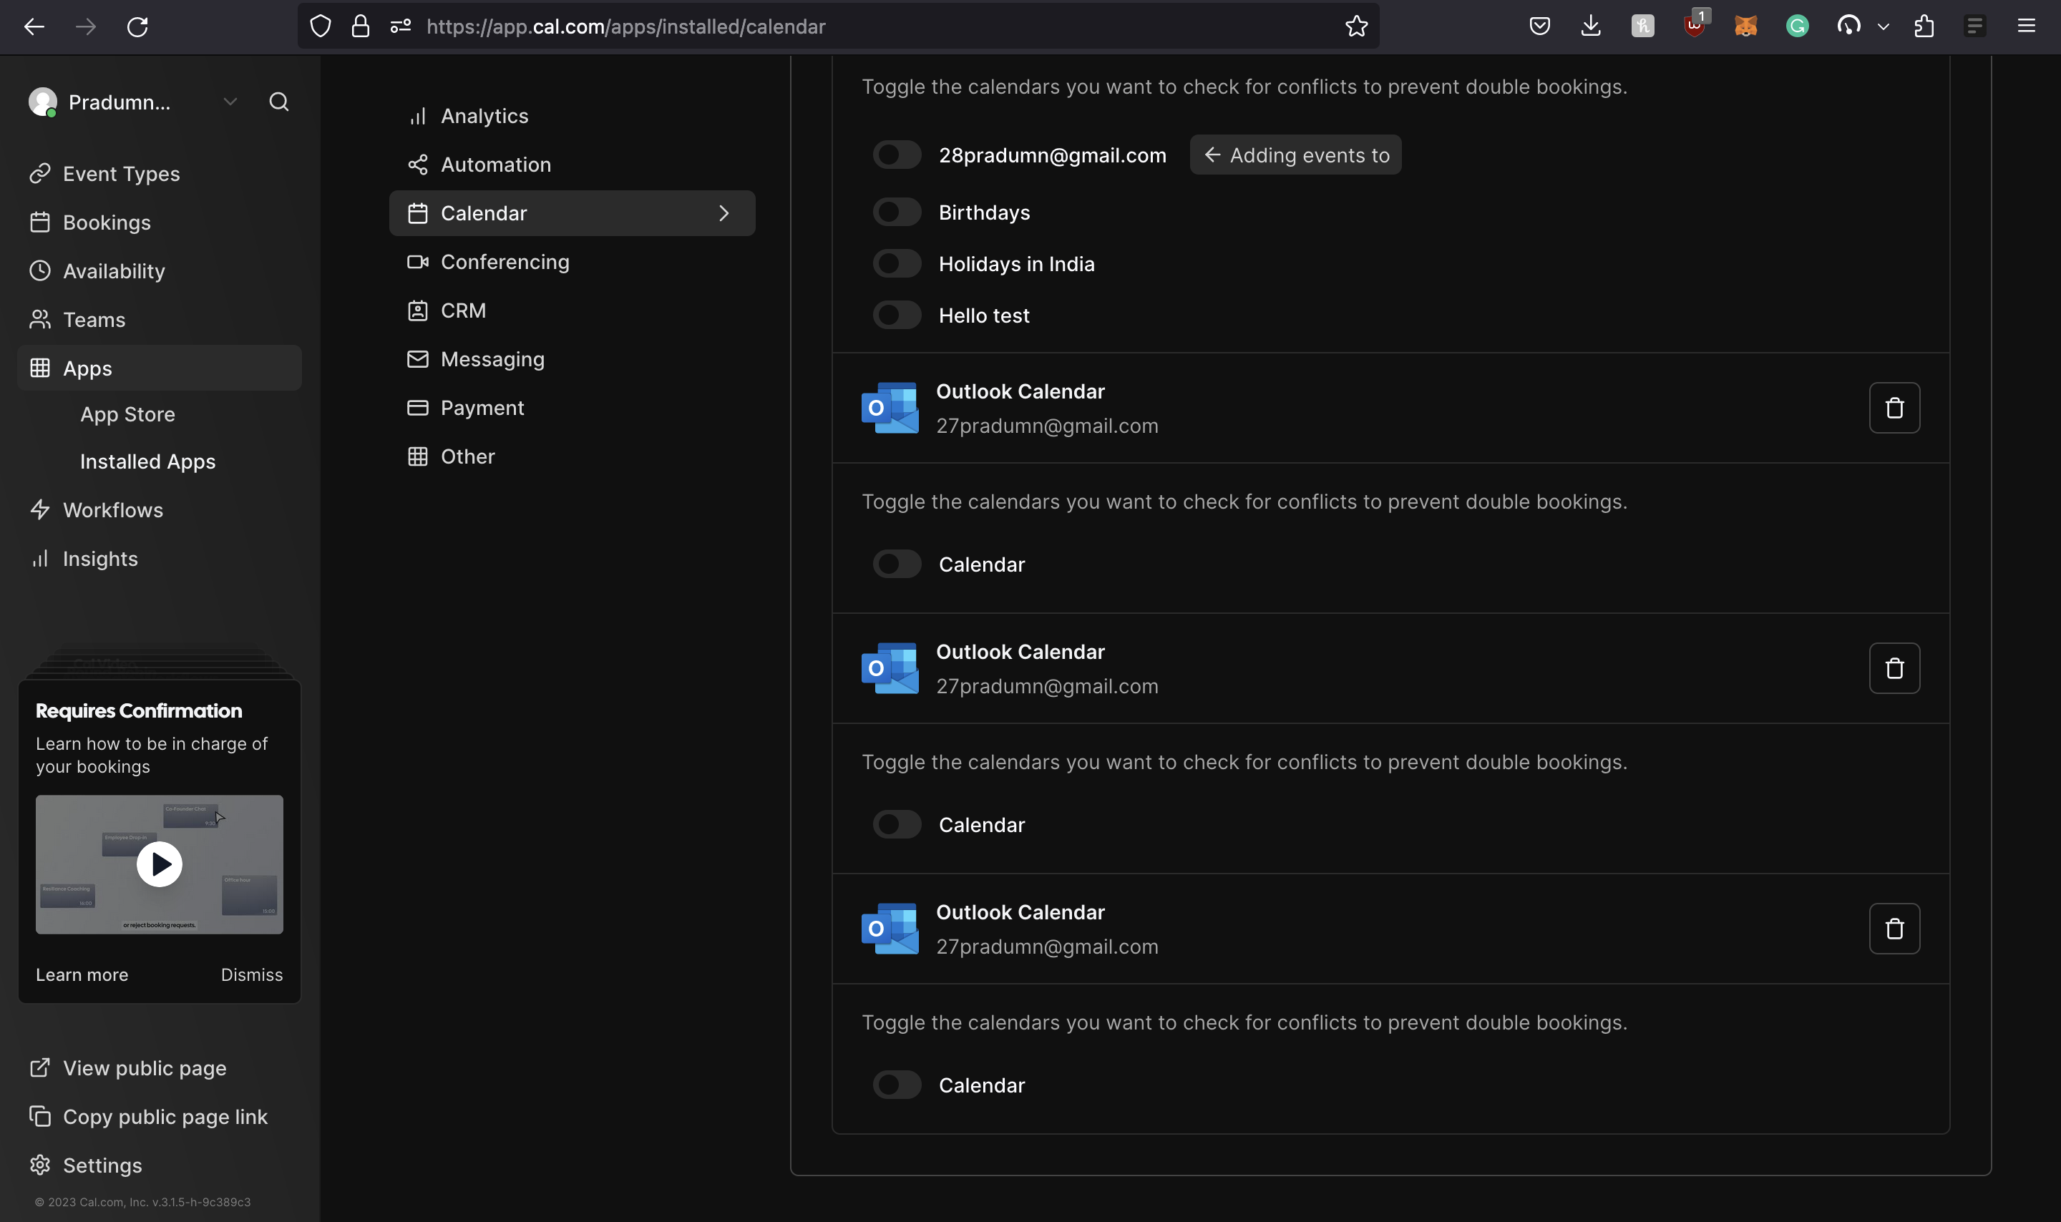Open the search icon near profile name

click(278, 102)
